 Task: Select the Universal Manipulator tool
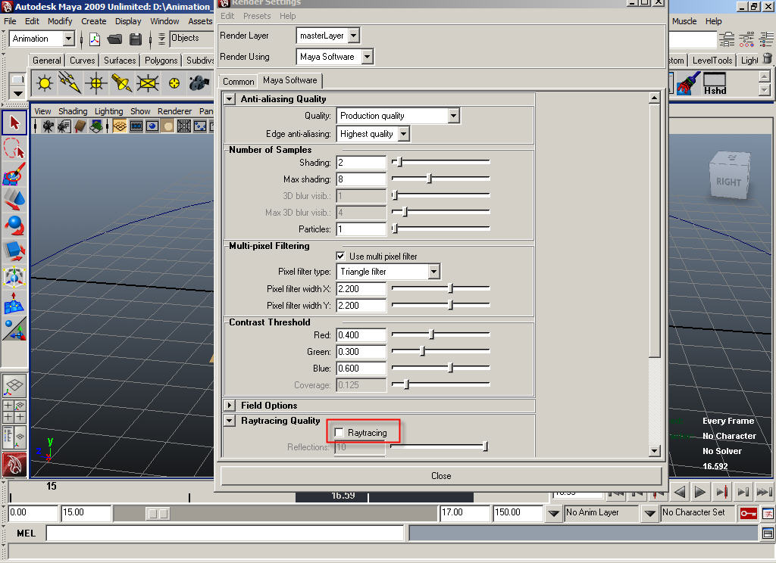14,277
